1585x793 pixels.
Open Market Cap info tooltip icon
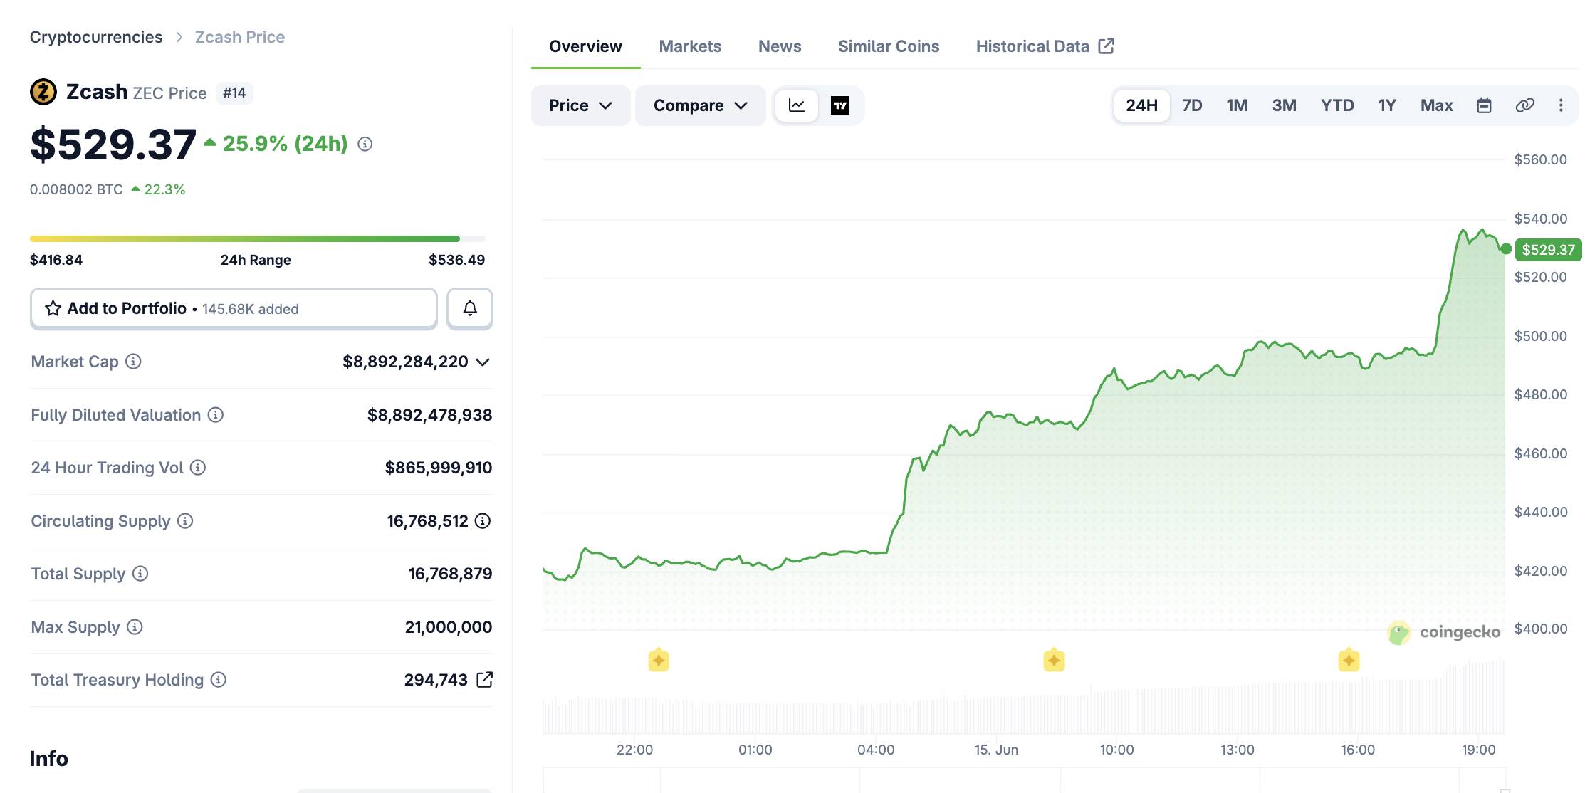pyautogui.click(x=133, y=361)
